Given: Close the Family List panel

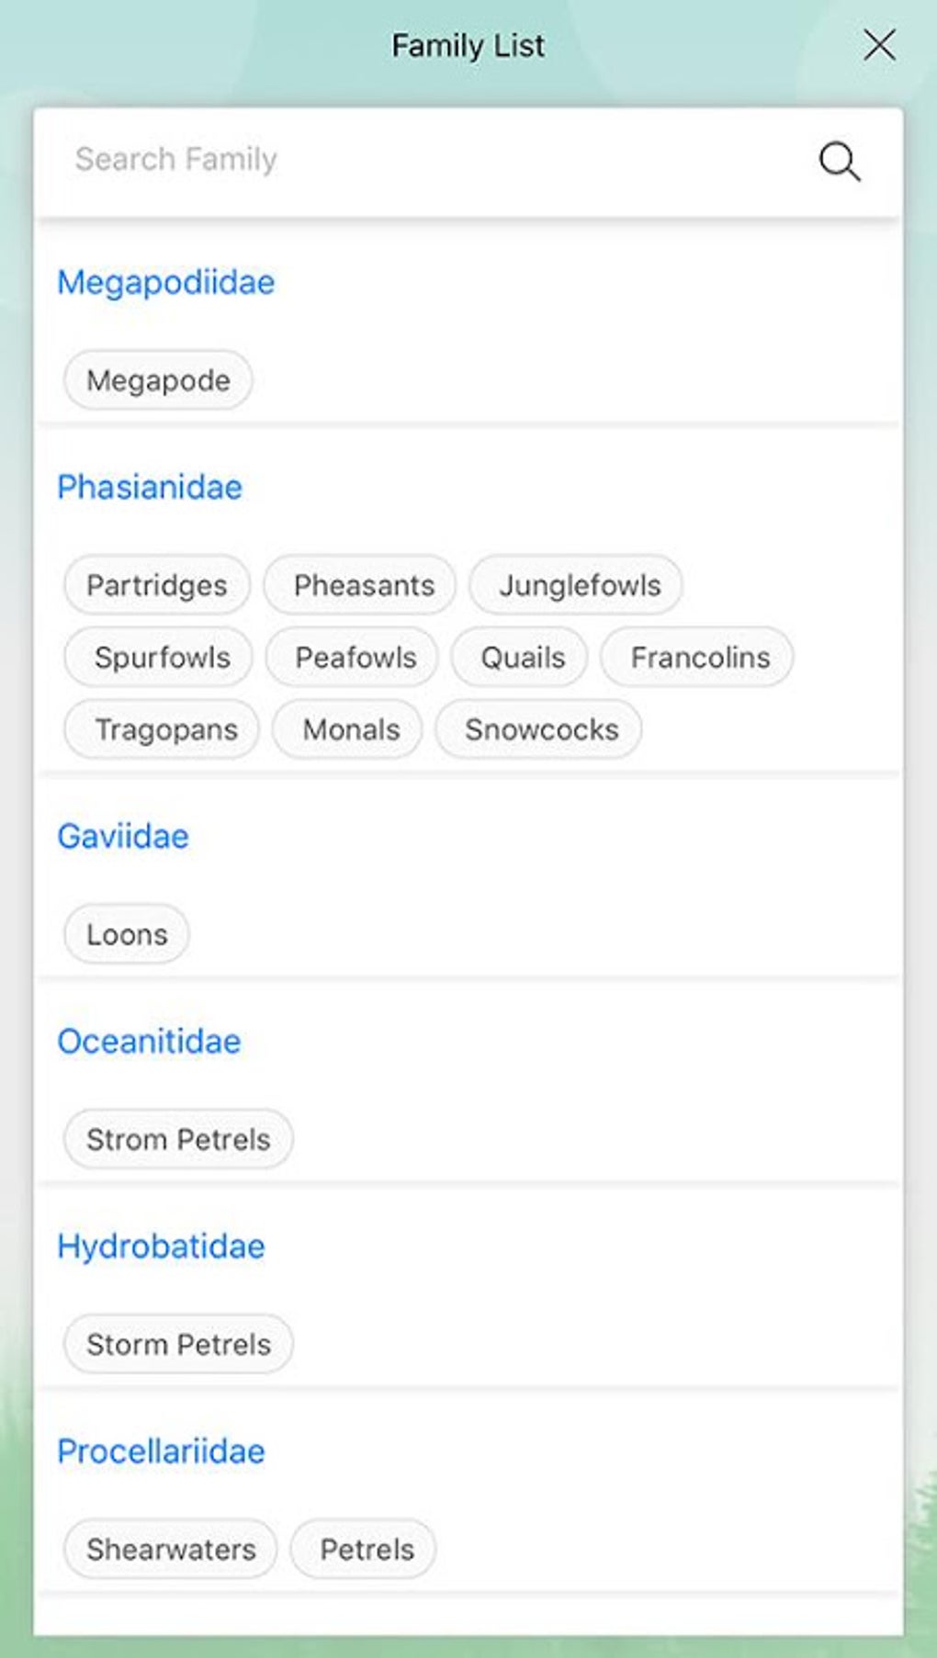Looking at the screenshot, I should [x=879, y=44].
